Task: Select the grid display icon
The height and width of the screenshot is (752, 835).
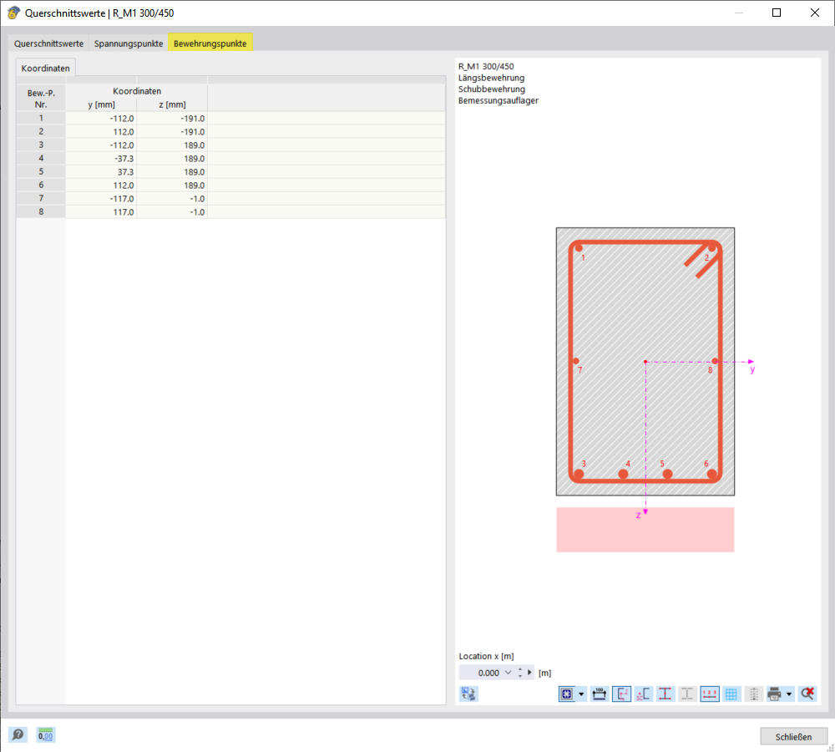Action: tap(731, 694)
